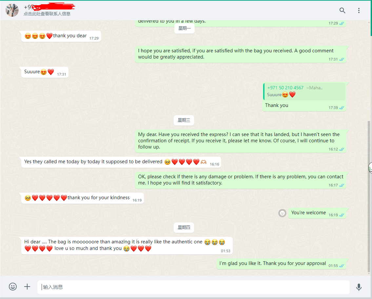Screen dimensions: 372x299
Task: Click the +971 50 210 4567 number link
Action: click(285, 88)
